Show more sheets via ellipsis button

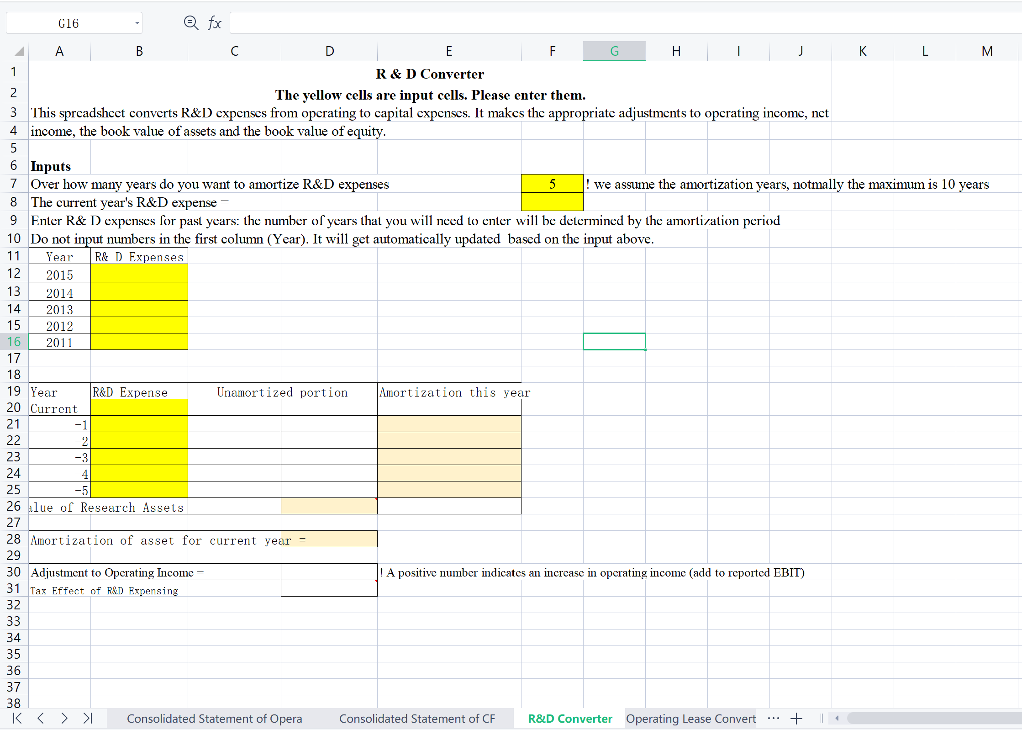click(x=774, y=718)
